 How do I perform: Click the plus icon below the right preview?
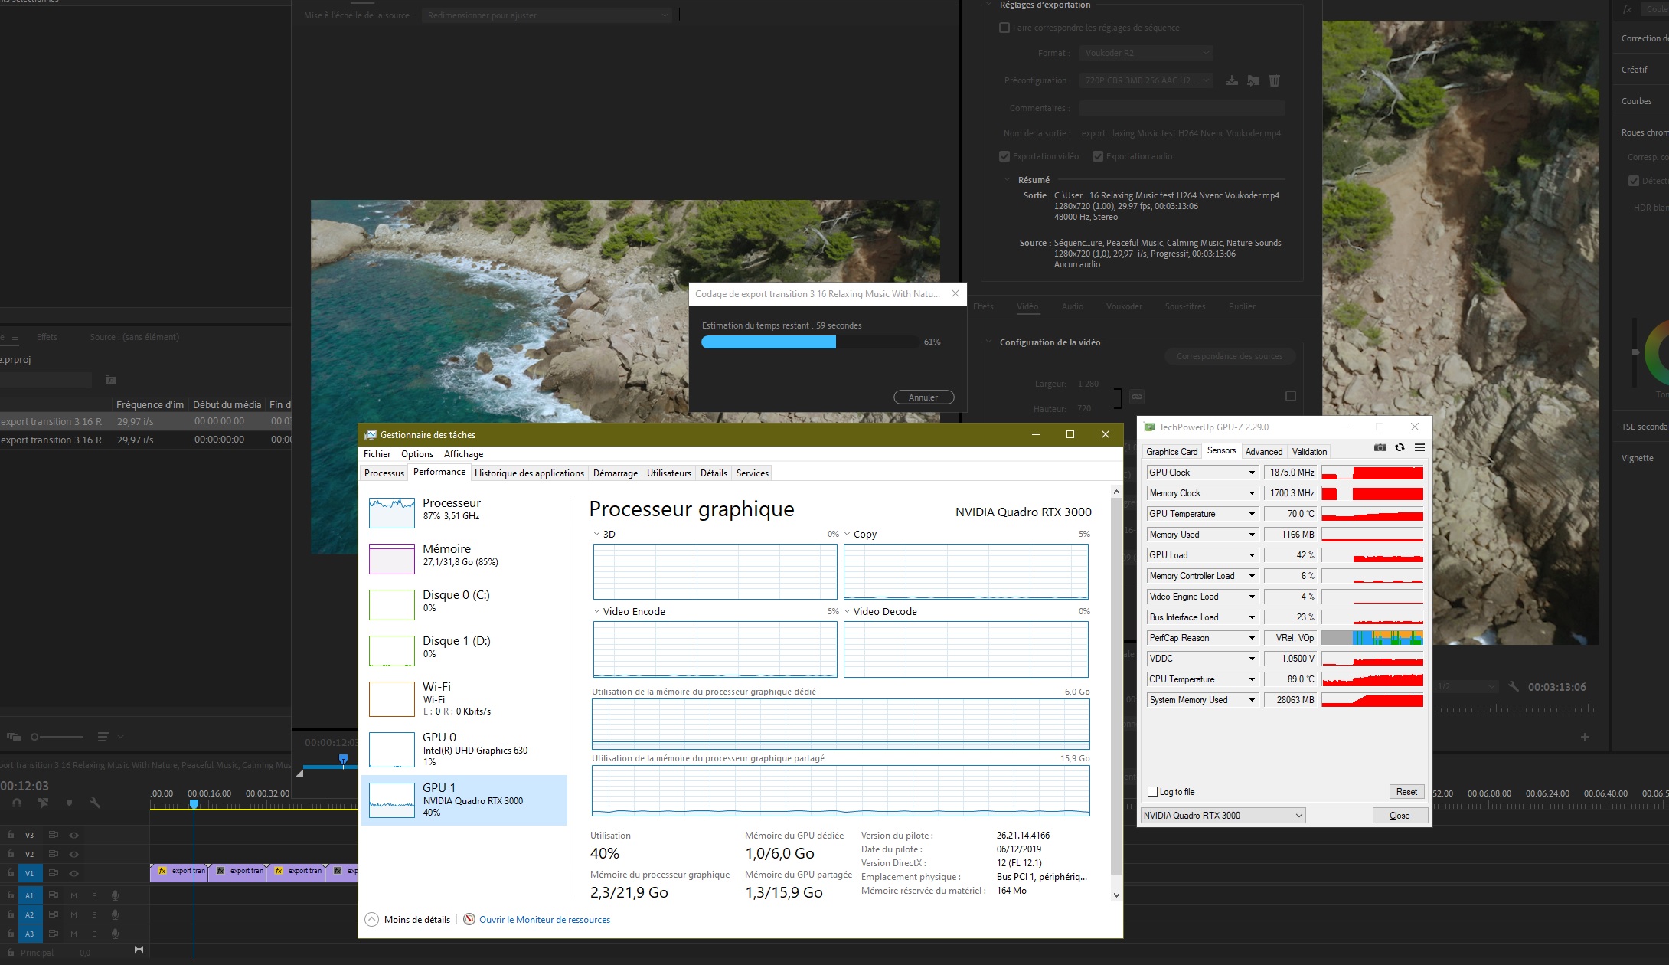coord(1585,737)
